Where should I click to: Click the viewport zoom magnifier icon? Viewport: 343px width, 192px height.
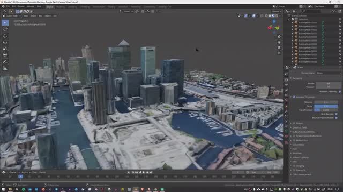pyautogui.click(x=279, y=37)
